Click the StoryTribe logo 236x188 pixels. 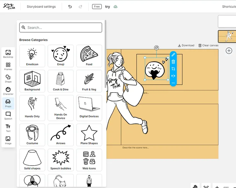[x=9, y=6]
